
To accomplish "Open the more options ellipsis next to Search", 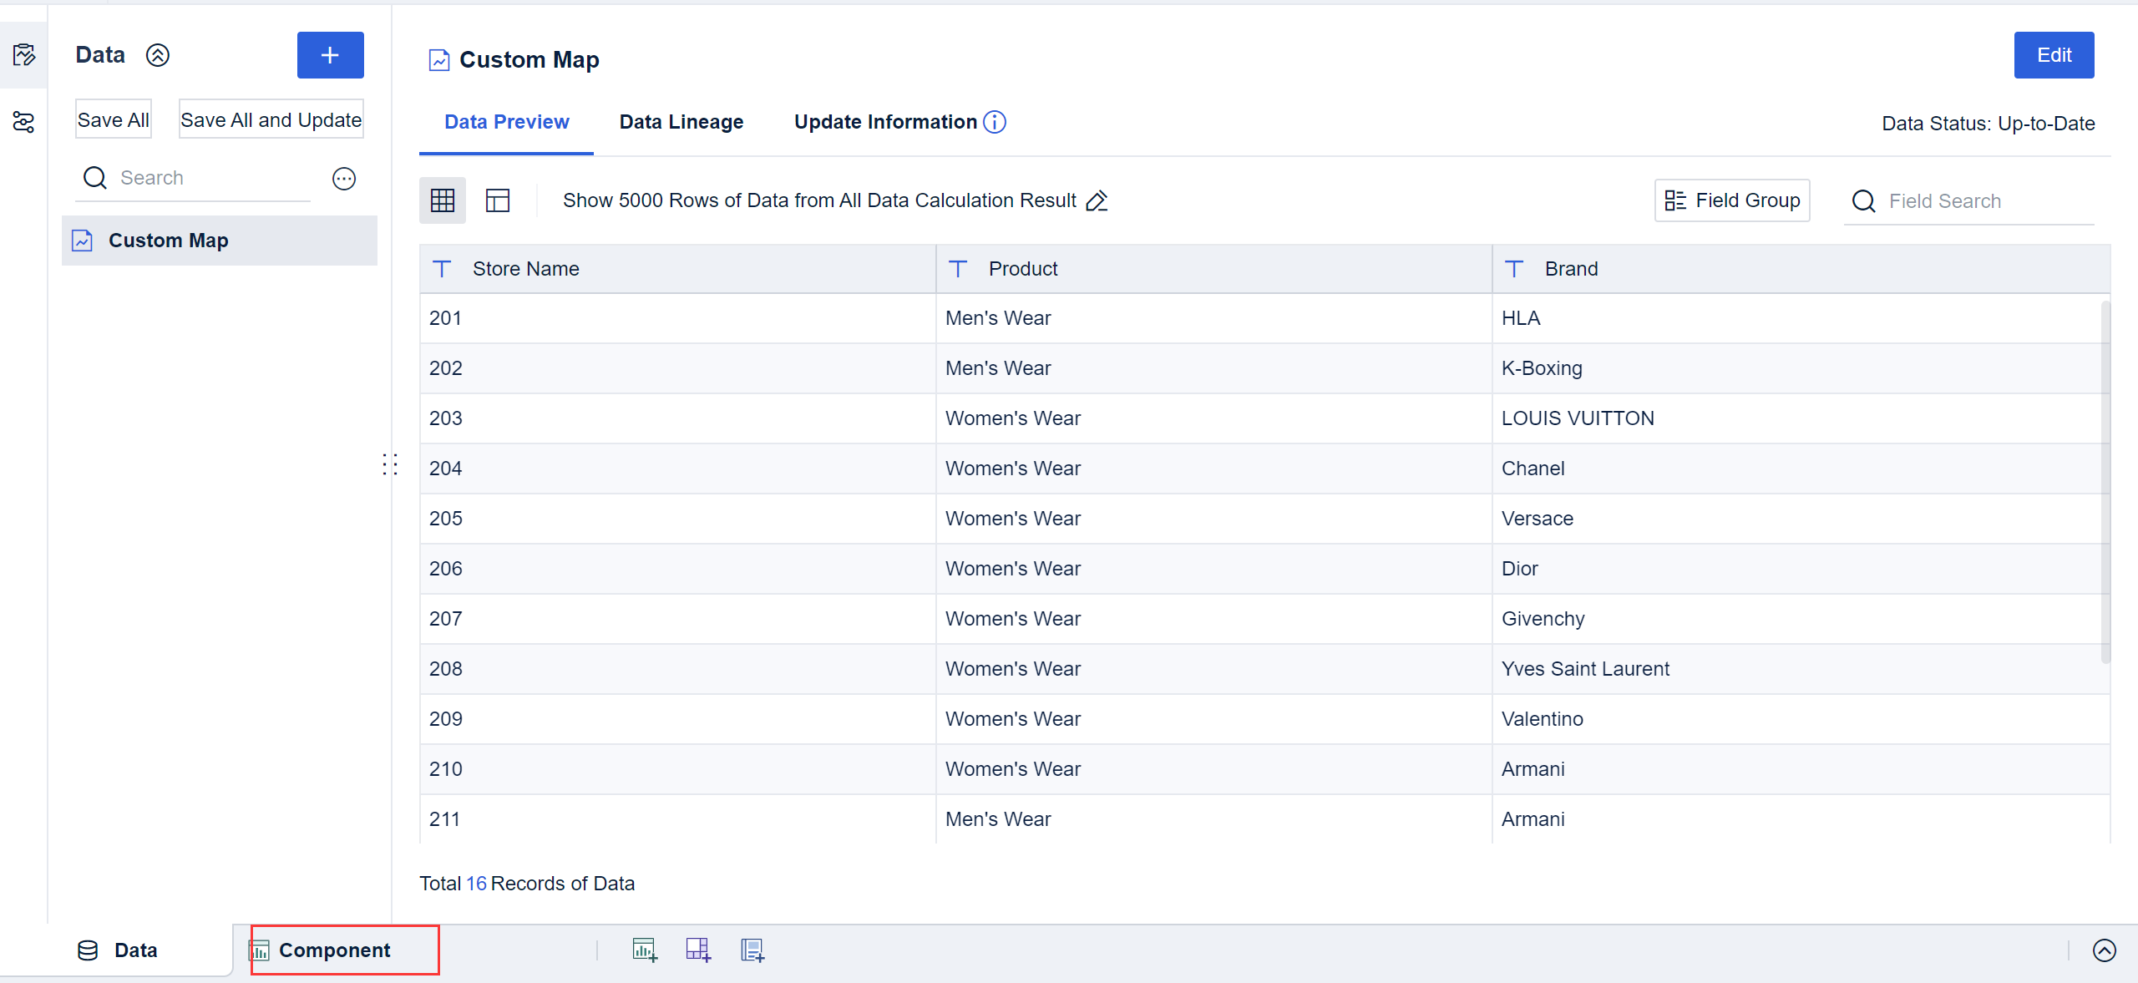I will coord(344,178).
